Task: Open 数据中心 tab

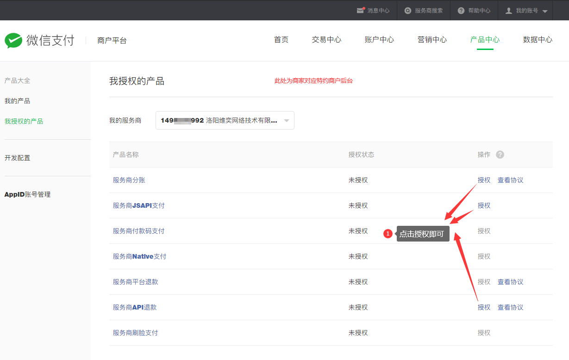Action: click(538, 40)
